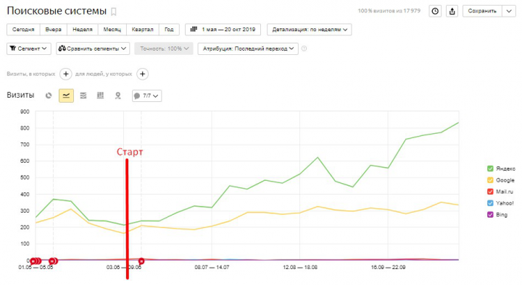This screenshot has height=285, width=522.
Task: Switch to stacked area chart view
Action: [x=83, y=95]
